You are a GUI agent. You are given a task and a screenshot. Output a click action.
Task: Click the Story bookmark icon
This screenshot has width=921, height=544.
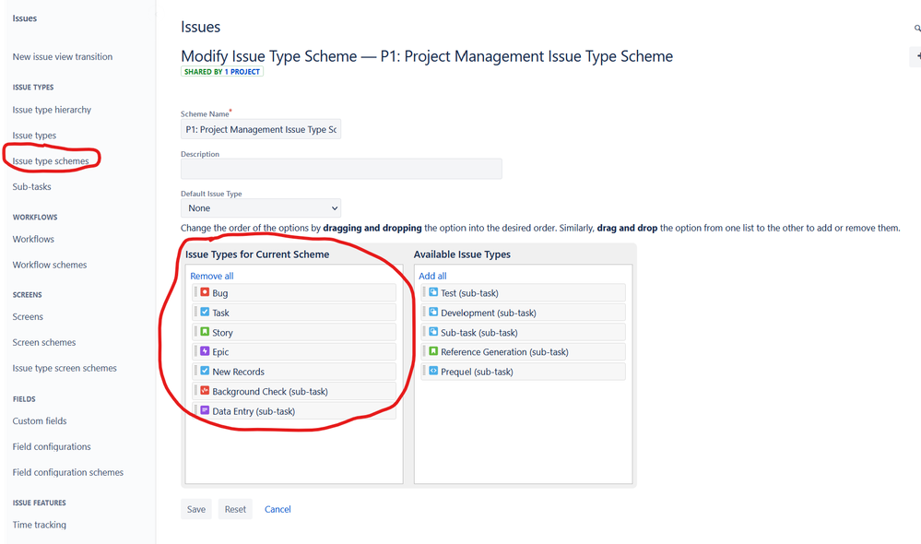205,332
